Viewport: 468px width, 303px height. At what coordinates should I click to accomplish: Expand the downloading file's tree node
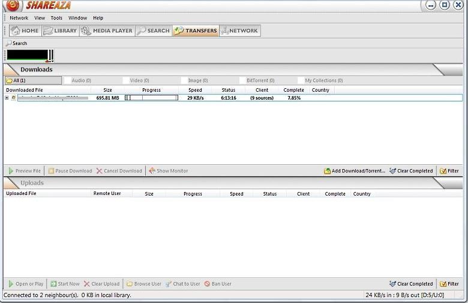pos(7,98)
